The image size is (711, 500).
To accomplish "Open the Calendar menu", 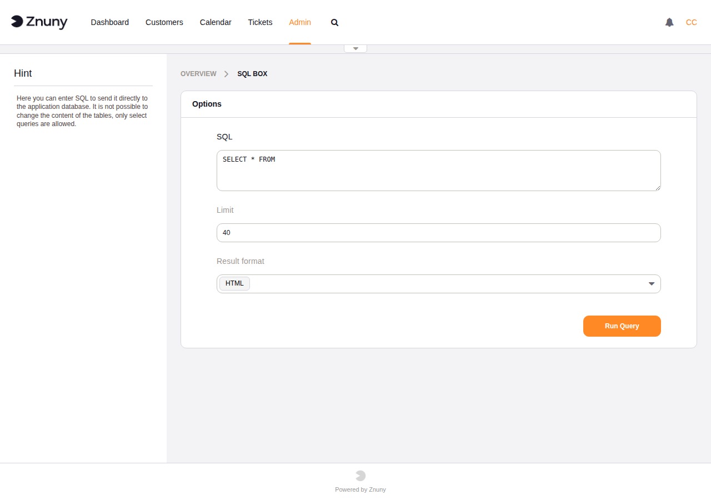I will (x=216, y=22).
